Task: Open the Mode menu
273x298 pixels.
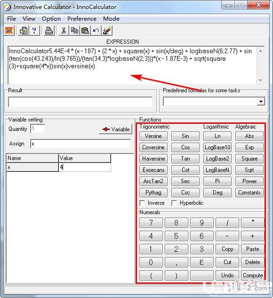Action: (112, 19)
